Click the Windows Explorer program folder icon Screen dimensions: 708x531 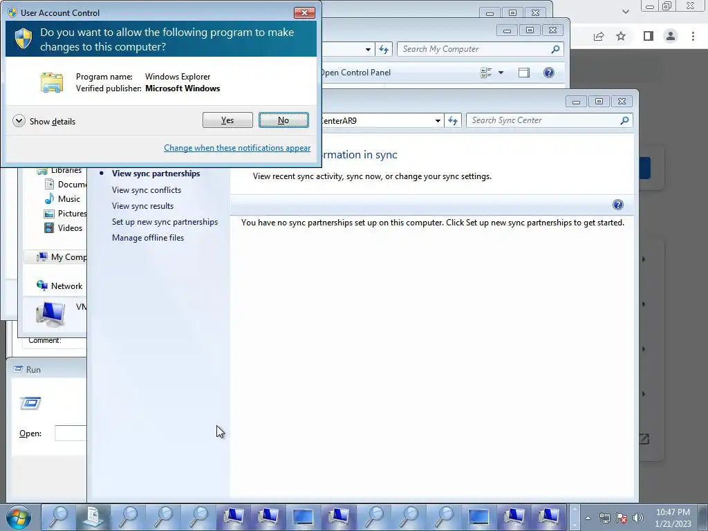click(51, 82)
